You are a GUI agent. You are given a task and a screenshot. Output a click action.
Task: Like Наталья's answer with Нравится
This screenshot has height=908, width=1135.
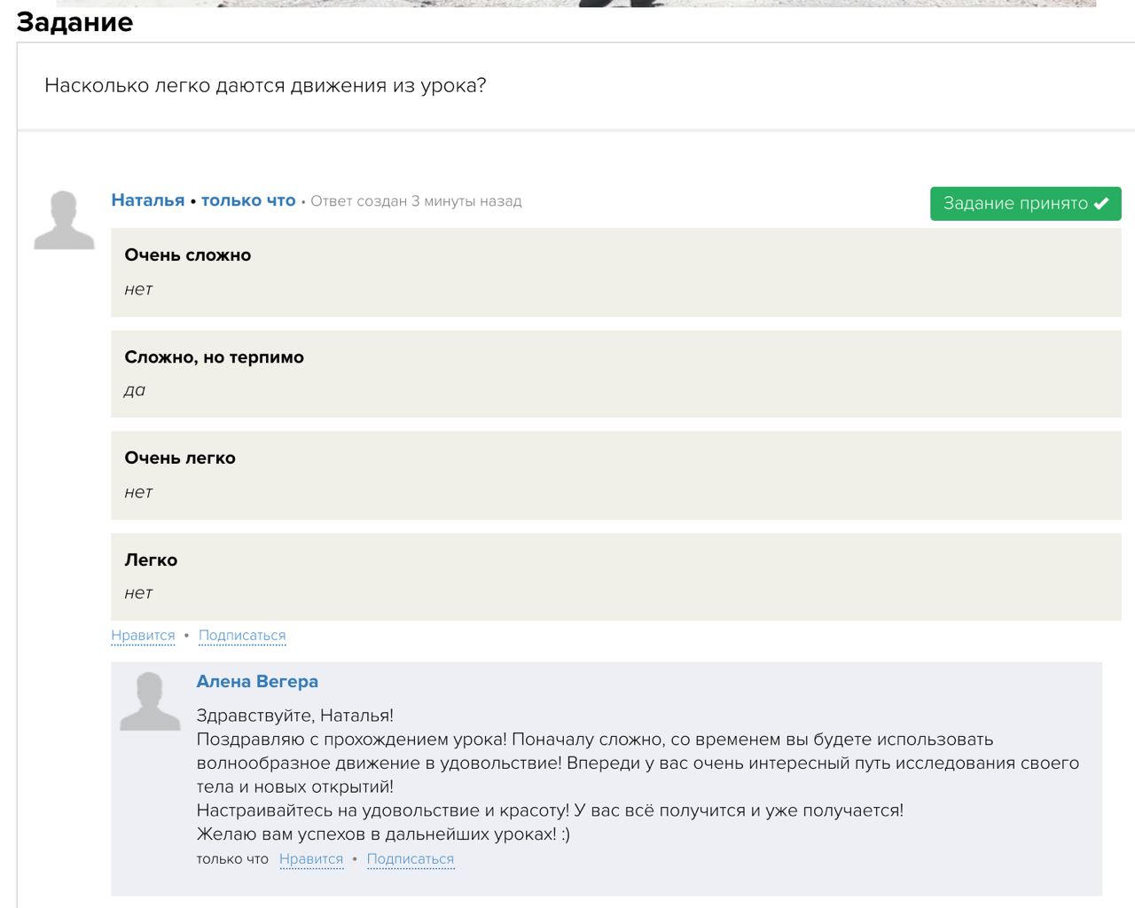click(143, 636)
